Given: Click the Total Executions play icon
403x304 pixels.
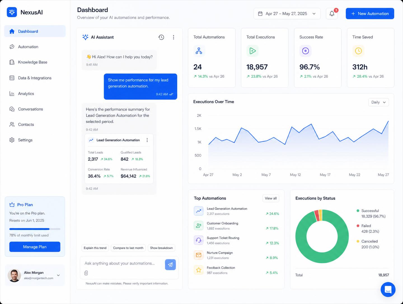Looking at the screenshot, I should coord(252,51).
